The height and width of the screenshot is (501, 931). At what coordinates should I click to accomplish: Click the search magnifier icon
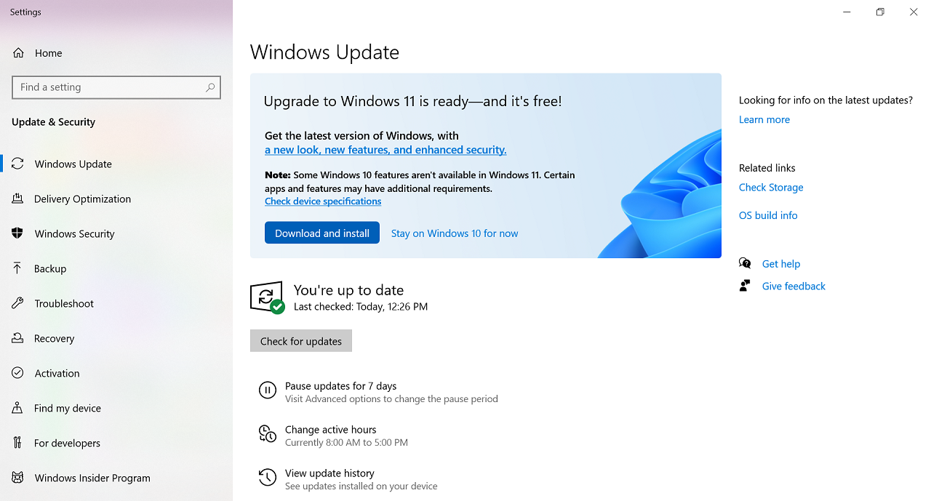point(210,87)
